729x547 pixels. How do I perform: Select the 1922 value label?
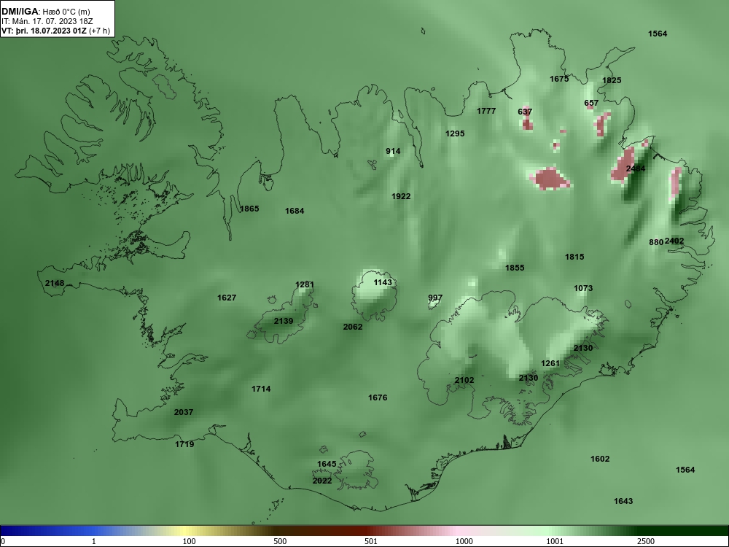click(x=401, y=197)
